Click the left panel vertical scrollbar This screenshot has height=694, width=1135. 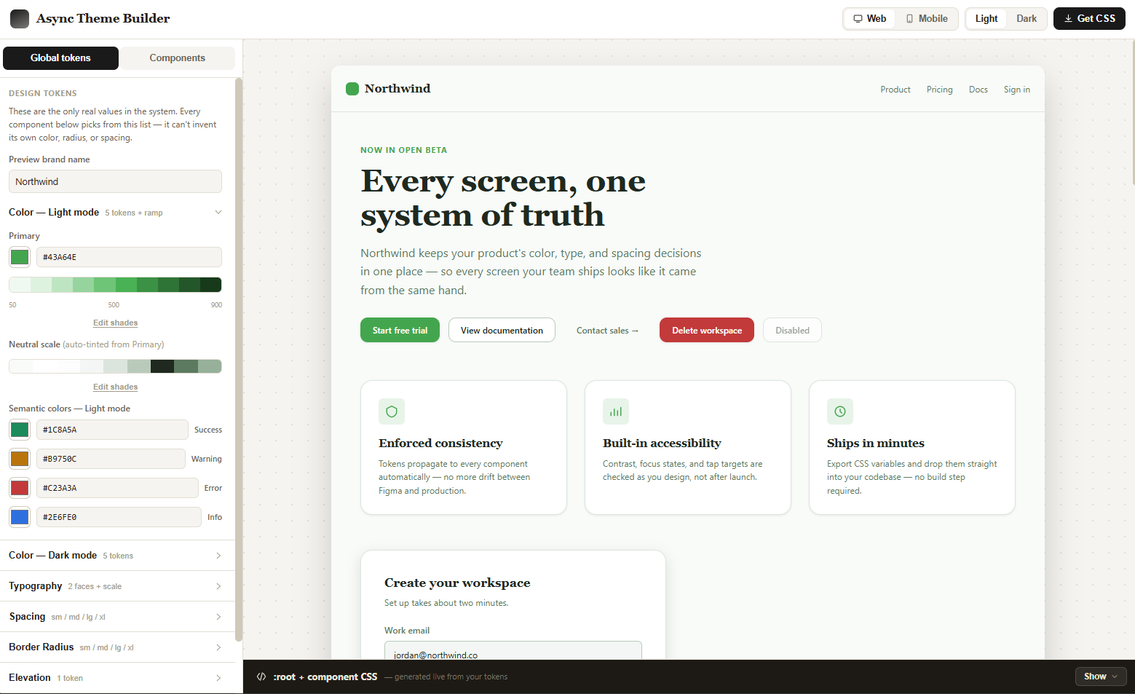(x=239, y=360)
